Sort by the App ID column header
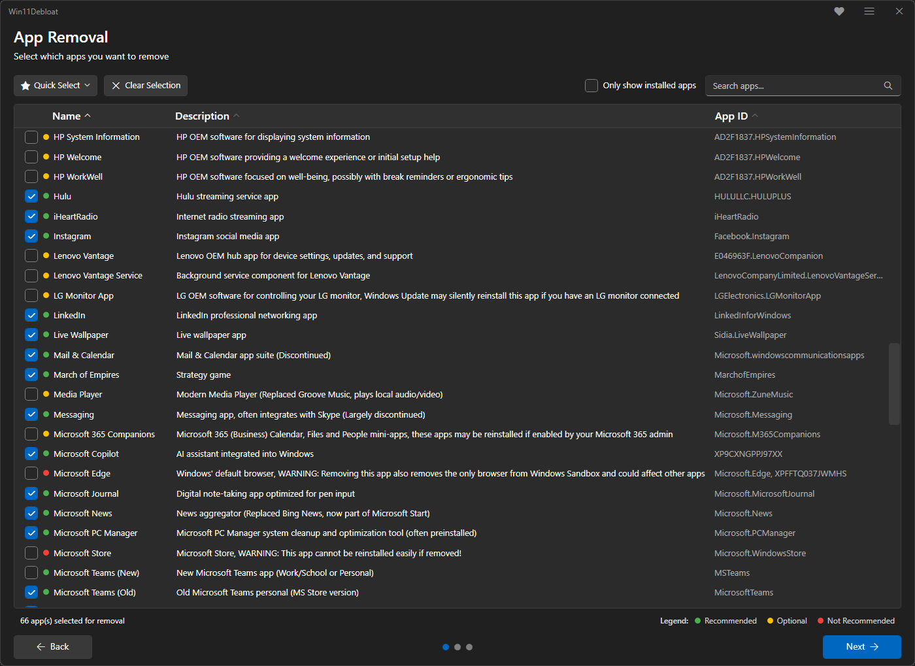The image size is (915, 666). 736,116
